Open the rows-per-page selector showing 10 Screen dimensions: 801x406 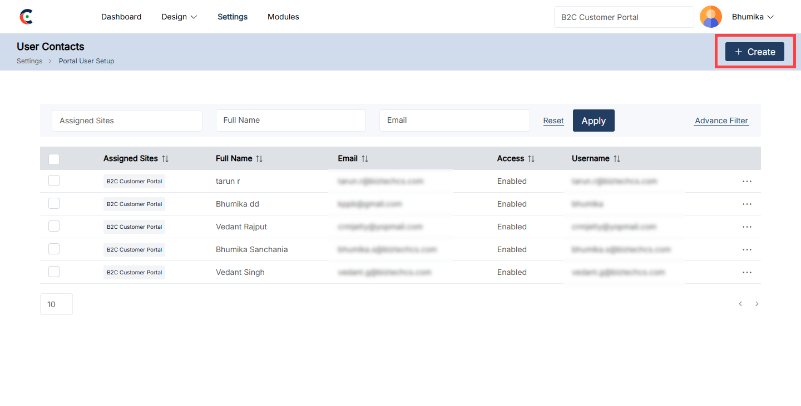56,304
